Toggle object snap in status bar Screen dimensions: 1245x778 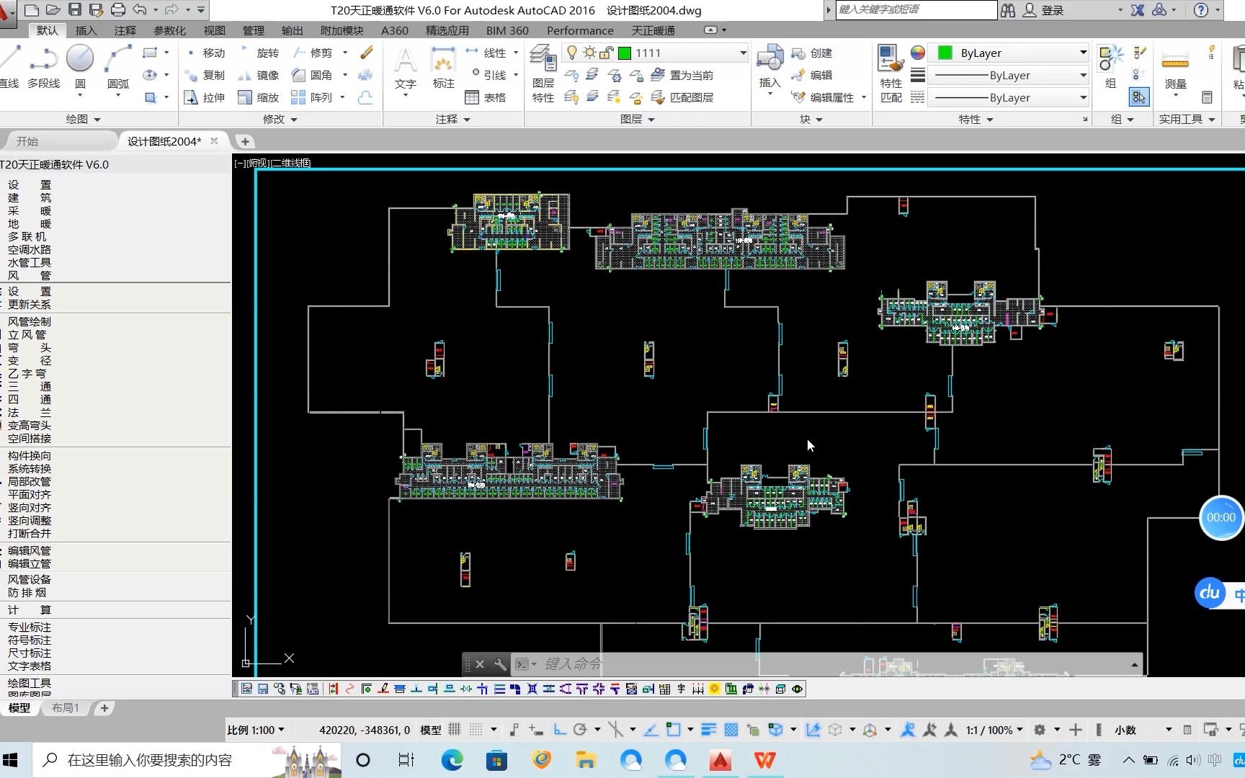[x=673, y=730]
